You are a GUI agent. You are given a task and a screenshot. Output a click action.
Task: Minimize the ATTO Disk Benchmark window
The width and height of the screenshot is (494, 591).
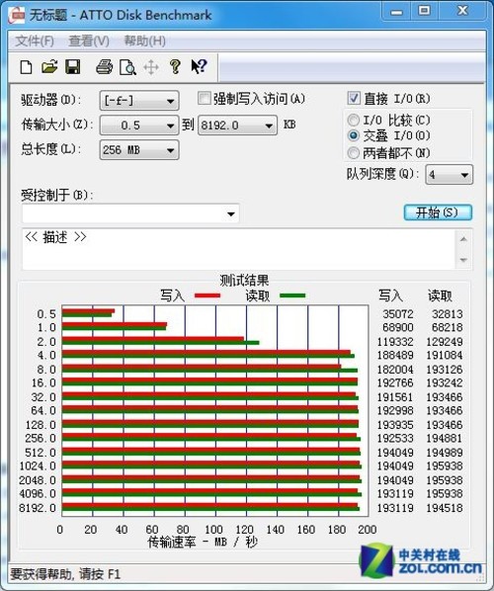pyautogui.click(x=397, y=11)
